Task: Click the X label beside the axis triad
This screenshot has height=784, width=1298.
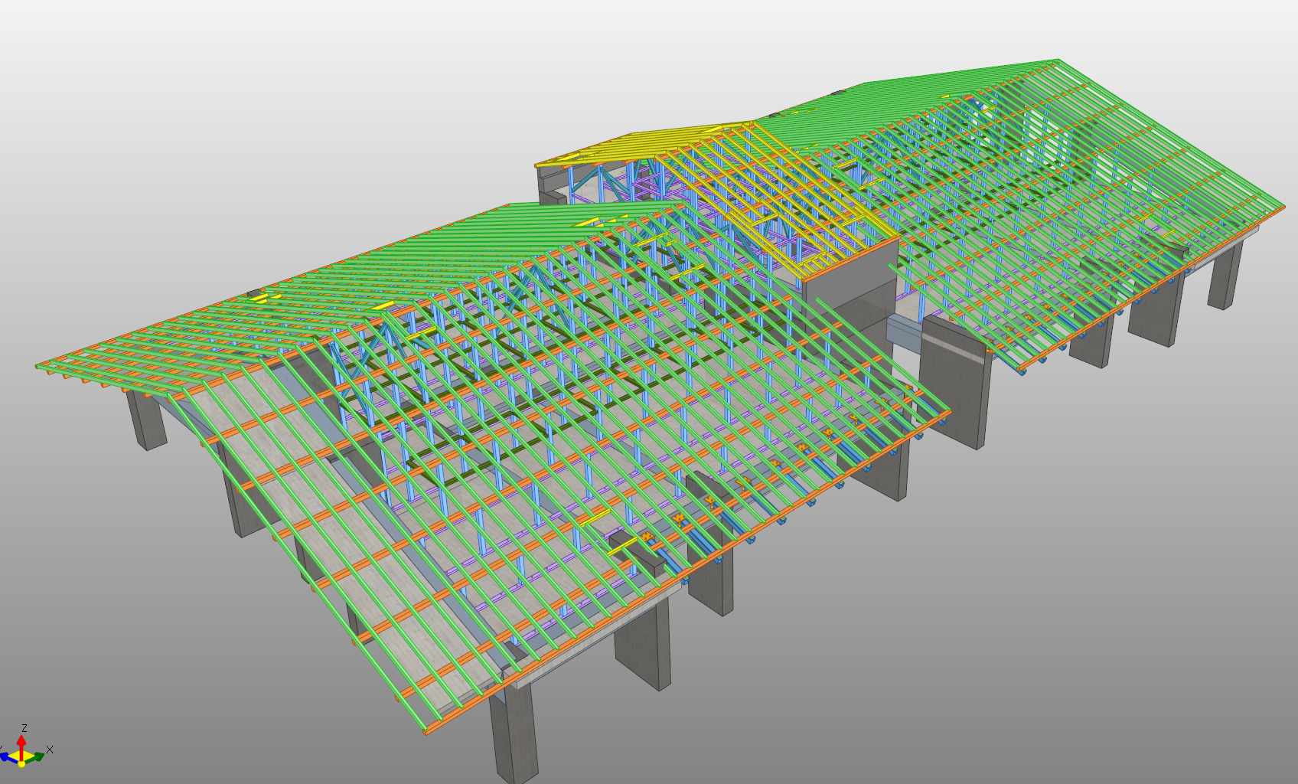Action: 50,750
